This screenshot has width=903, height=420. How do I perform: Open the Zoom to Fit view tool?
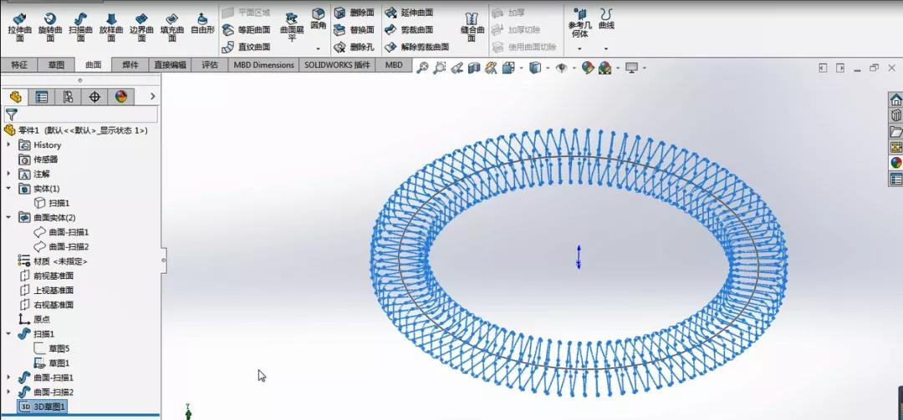tap(423, 68)
